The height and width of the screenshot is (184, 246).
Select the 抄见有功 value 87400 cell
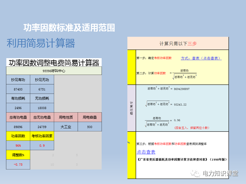(x=18, y=89)
